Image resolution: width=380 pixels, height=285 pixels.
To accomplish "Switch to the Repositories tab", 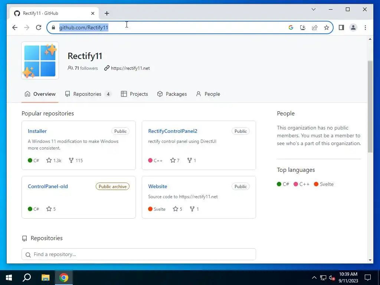I will tap(88, 94).
